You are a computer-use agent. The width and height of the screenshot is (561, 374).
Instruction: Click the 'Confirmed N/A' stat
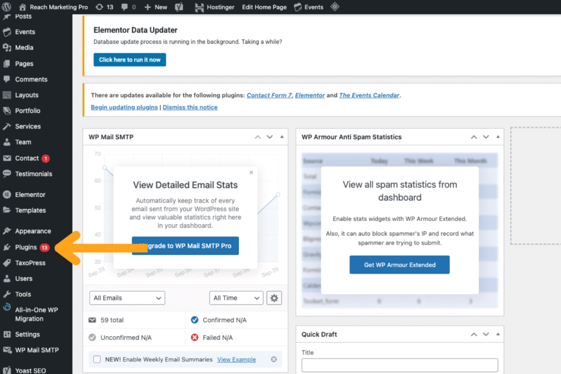[225, 320]
